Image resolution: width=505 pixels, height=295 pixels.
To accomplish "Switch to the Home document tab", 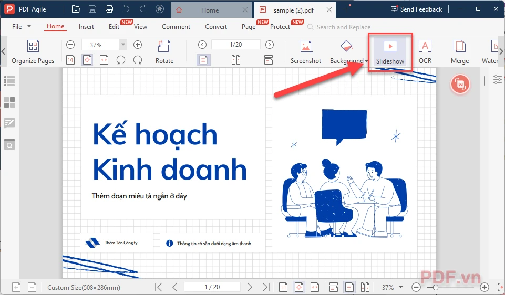I will pos(210,10).
